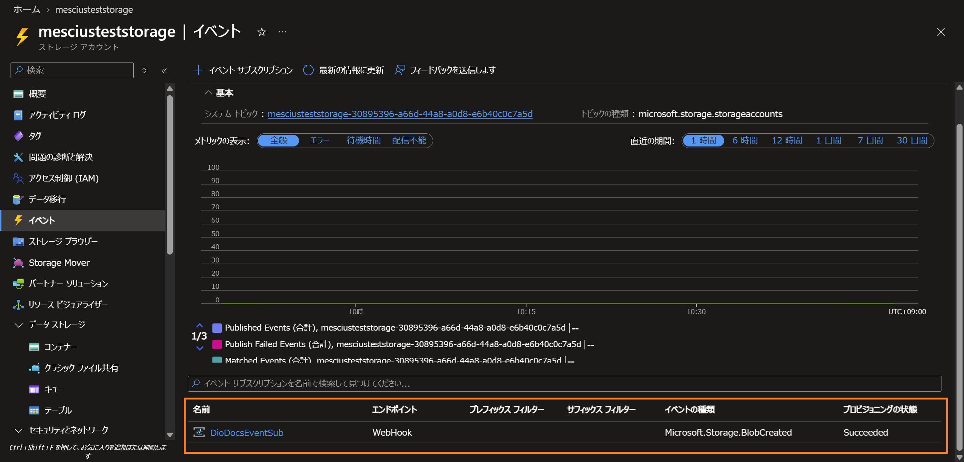This screenshot has height=462, width=964.
Task: Open Storage Mover menu item
Action: pyautogui.click(x=83, y=262)
